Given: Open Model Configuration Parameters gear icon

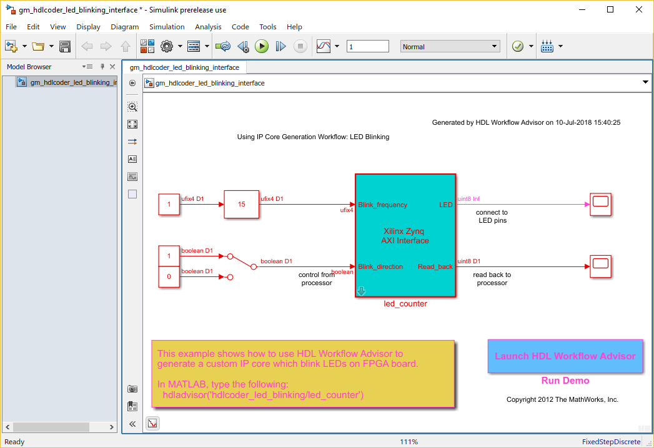Looking at the screenshot, I should [x=167, y=46].
